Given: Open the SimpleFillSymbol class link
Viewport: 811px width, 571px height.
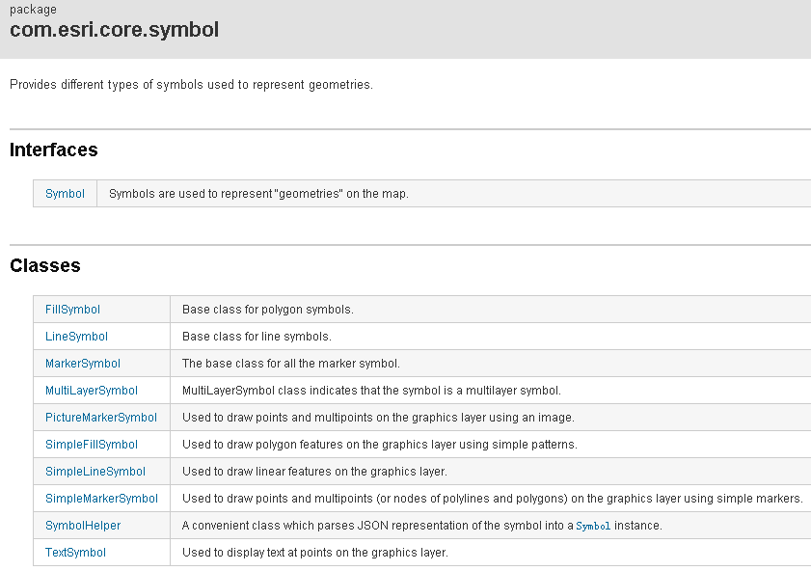Looking at the screenshot, I should (x=91, y=445).
